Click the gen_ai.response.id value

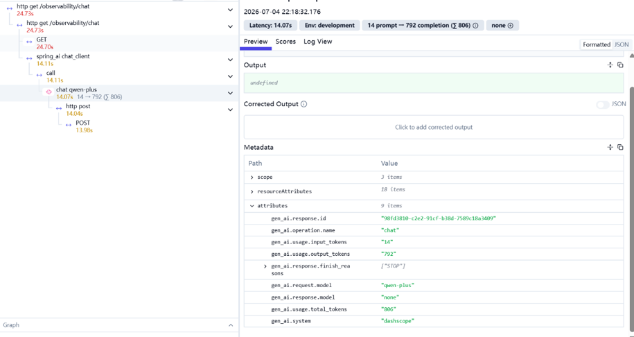(x=439, y=218)
